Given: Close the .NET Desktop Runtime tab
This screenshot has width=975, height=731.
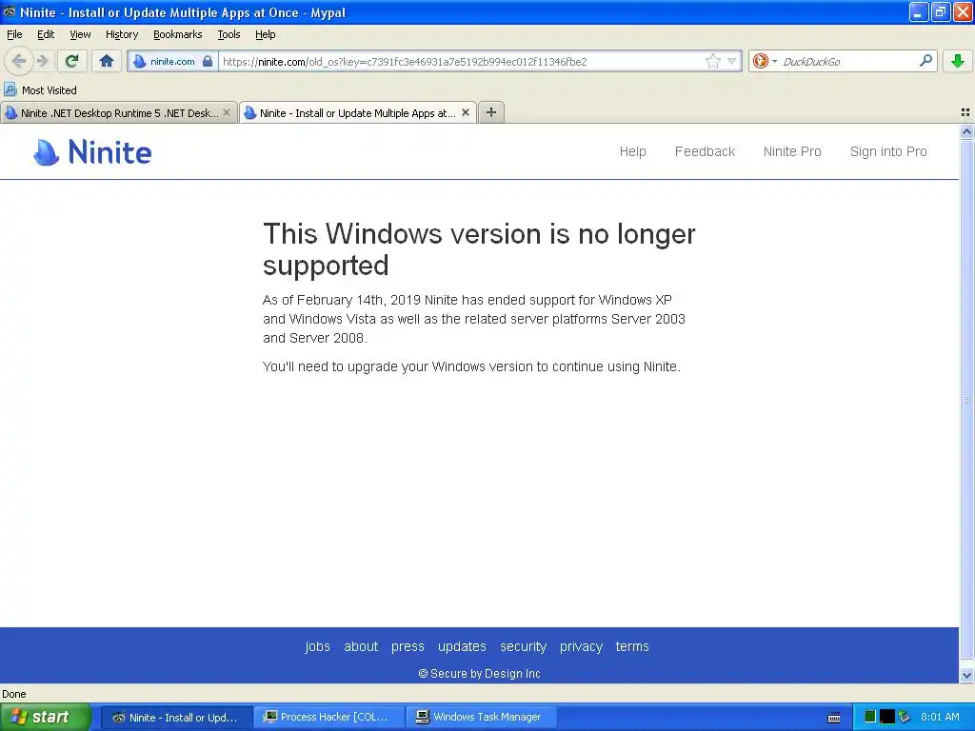Looking at the screenshot, I should 227,112.
